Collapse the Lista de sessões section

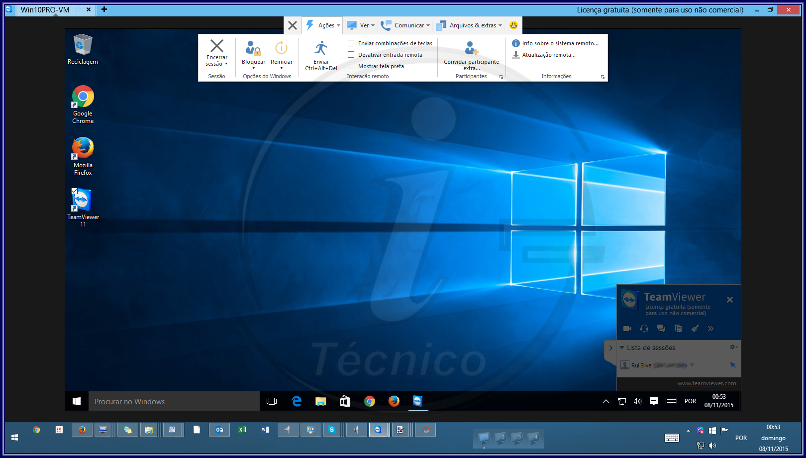[622, 347]
